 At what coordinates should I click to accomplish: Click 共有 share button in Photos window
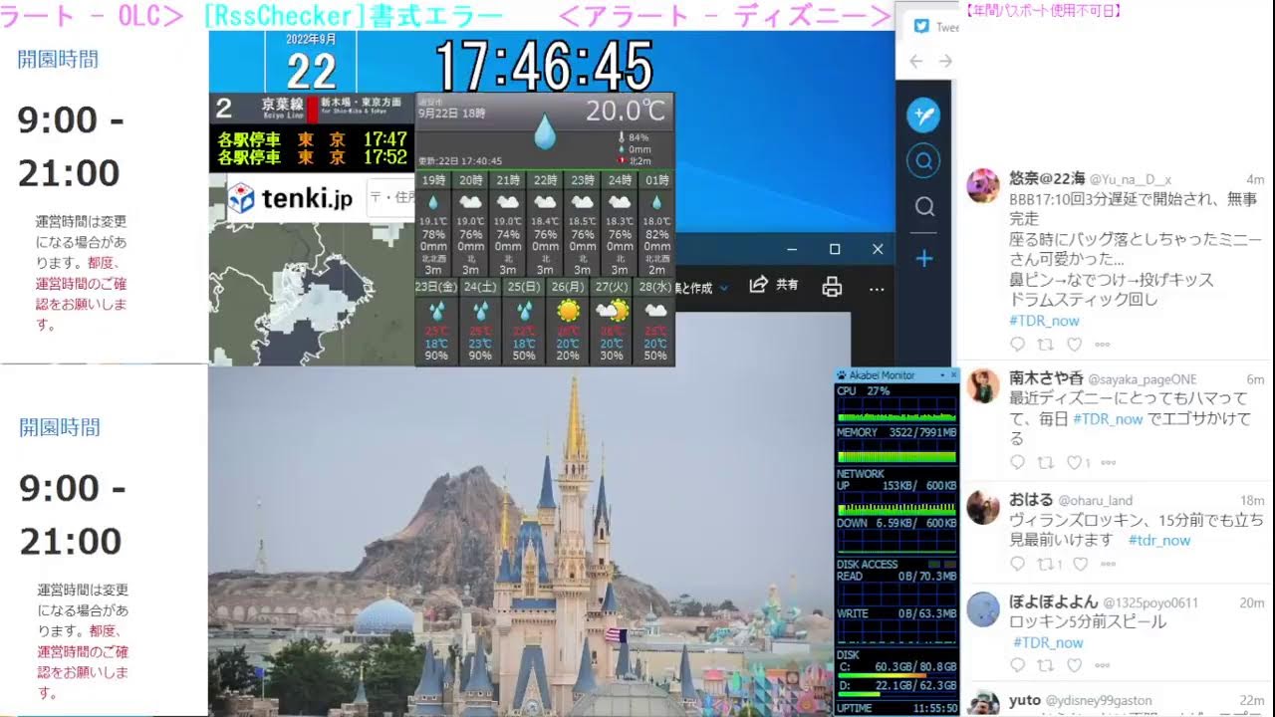click(x=774, y=285)
